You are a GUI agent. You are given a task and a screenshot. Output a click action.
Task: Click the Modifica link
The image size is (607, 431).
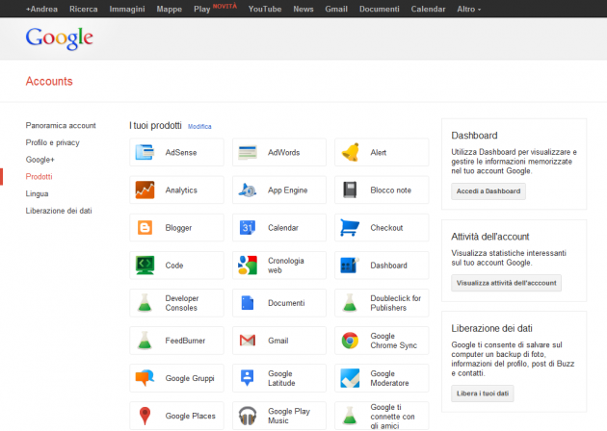199,126
